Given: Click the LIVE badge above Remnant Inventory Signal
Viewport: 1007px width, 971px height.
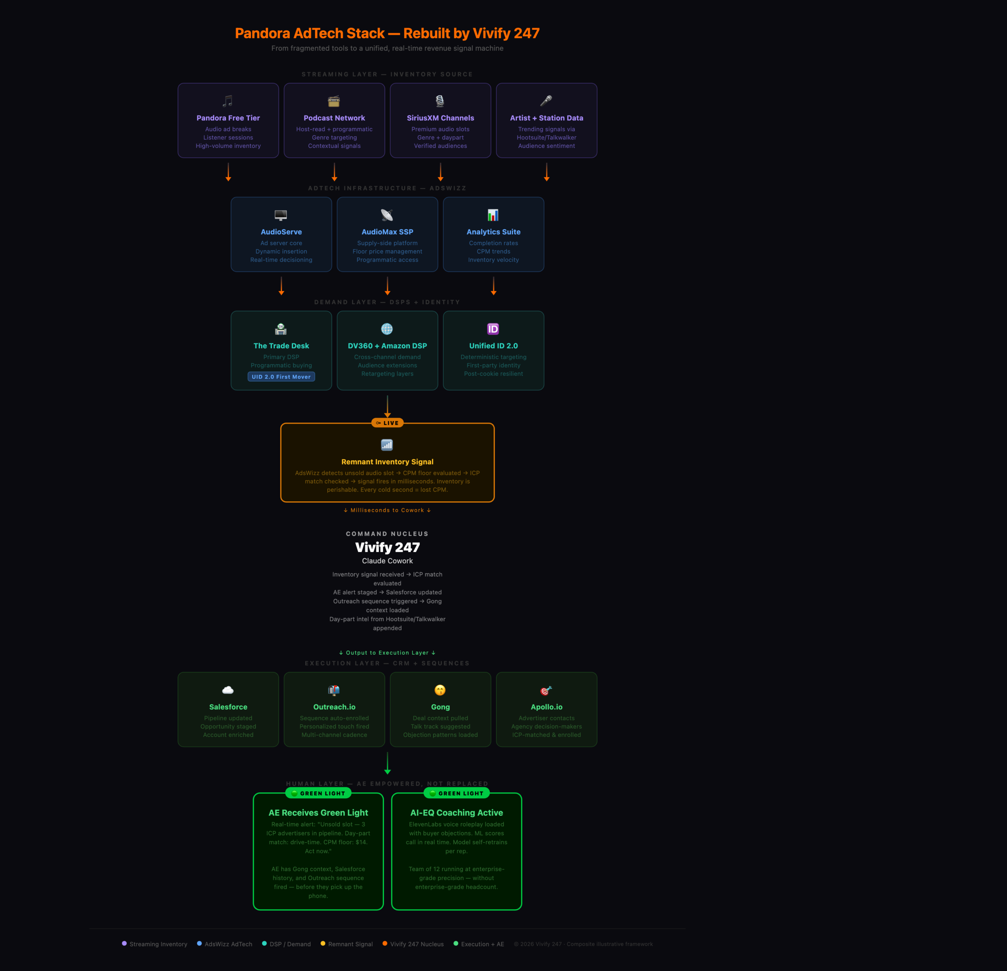Looking at the screenshot, I should [387, 423].
